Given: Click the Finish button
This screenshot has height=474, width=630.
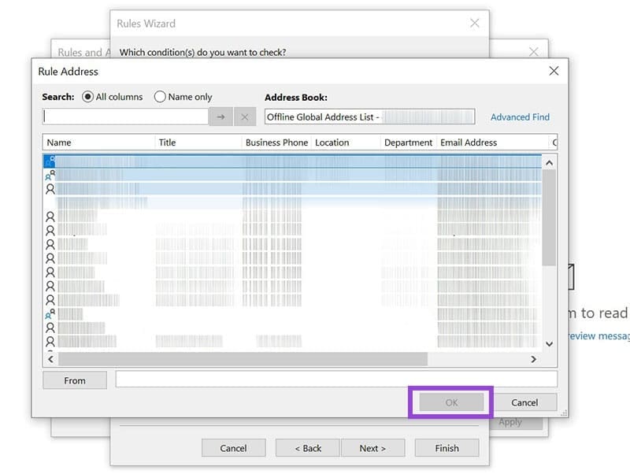Looking at the screenshot, I should click(447, 448).
